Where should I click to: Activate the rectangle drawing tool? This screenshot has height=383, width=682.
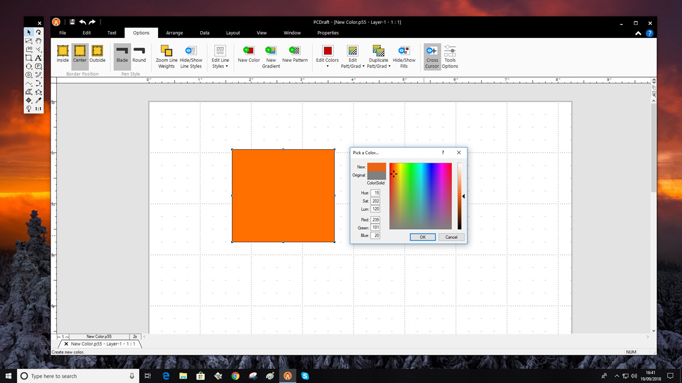29,58
